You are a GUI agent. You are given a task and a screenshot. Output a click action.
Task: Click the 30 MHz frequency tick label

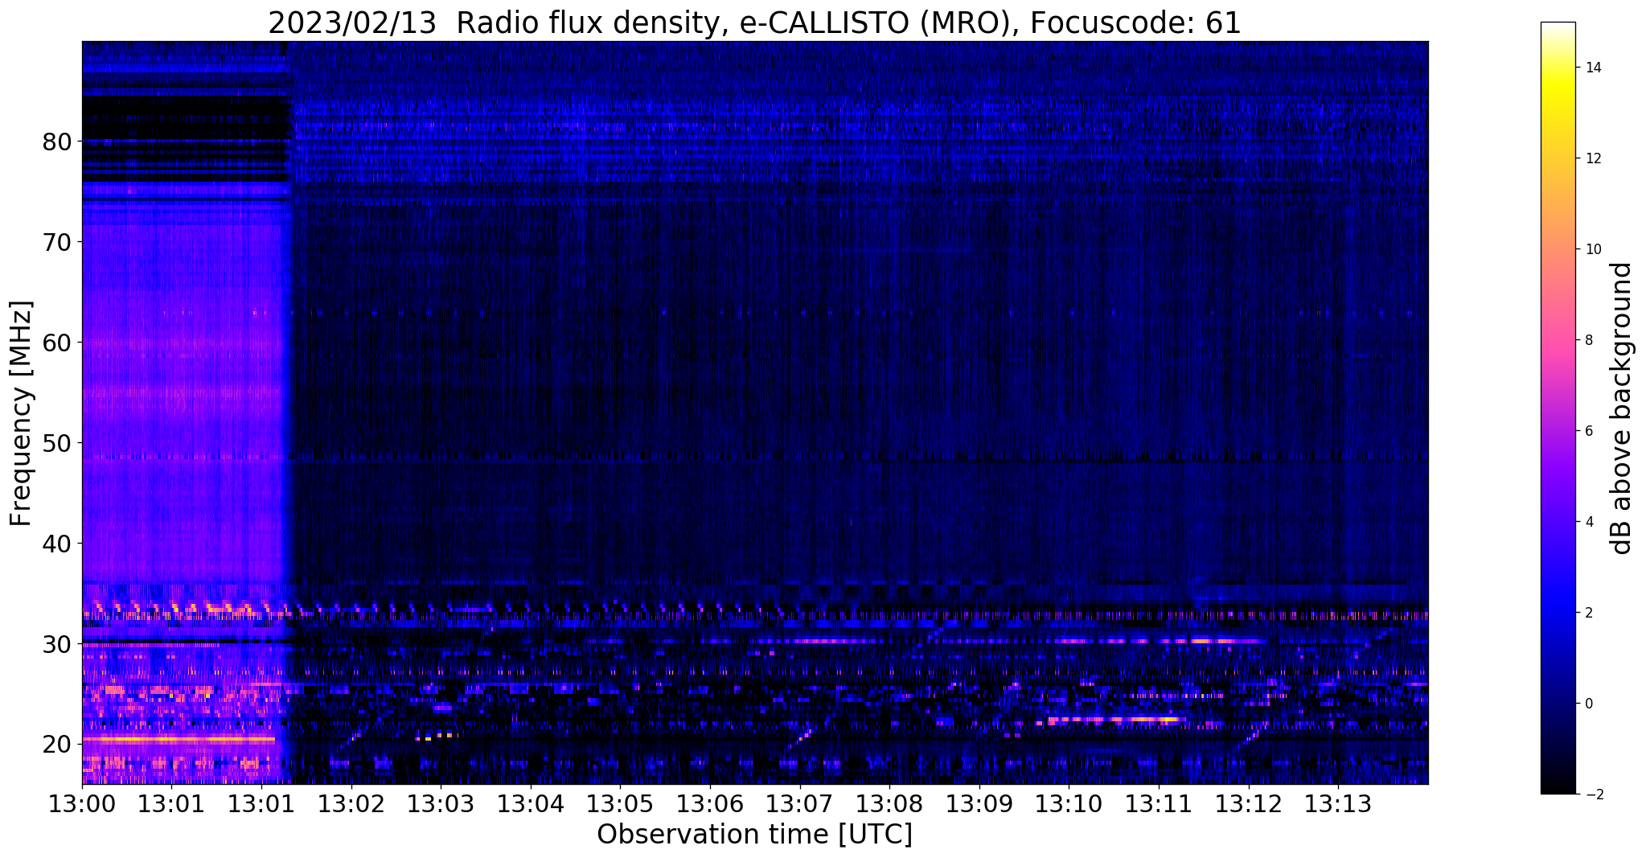pos(56,644)
